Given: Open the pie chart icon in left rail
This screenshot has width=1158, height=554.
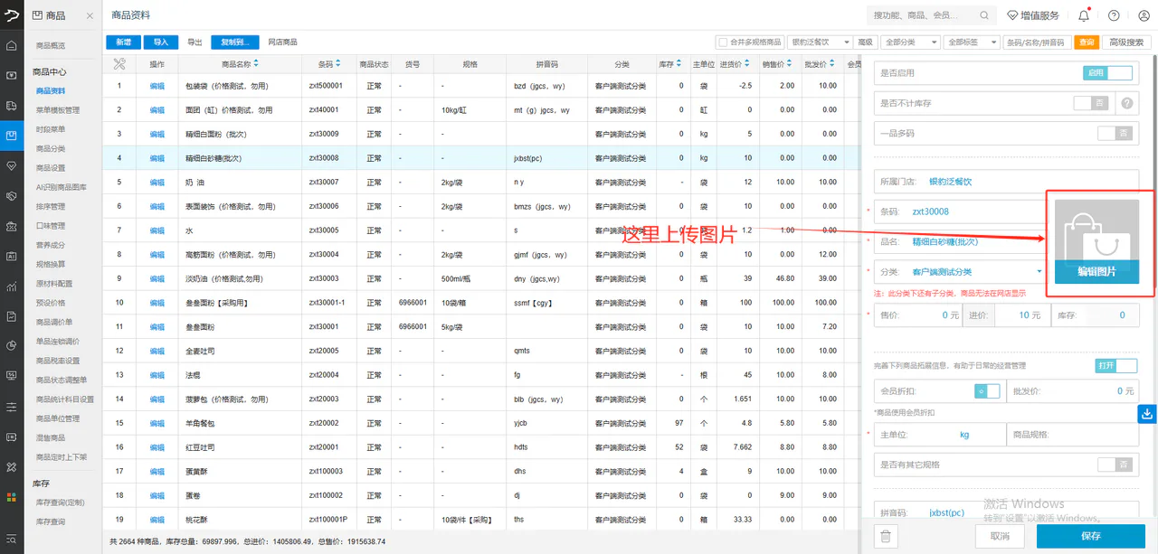Looking at the screenshot, I should click(x=11, y=345).
